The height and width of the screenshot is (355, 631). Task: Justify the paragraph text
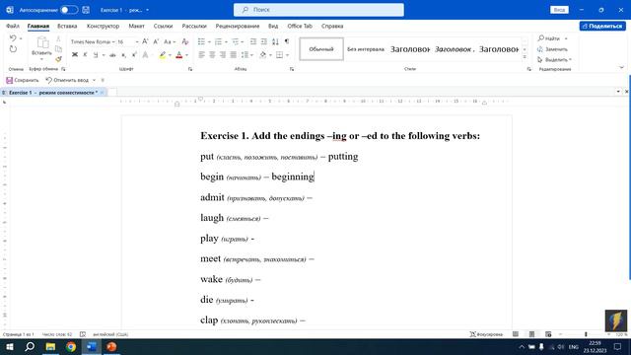click(233, 55)
